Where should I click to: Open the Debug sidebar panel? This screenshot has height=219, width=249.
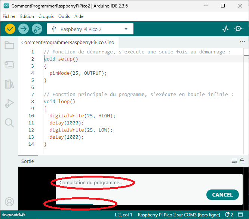click(9, 104)
